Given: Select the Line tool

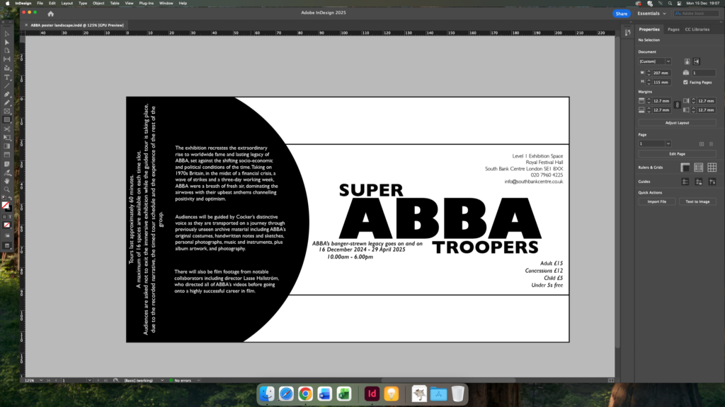Looking at the screenshot, I should coord(7,85).
